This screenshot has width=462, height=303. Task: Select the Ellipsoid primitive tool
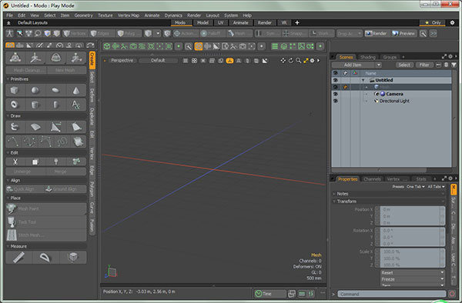[x=55, y=90]
